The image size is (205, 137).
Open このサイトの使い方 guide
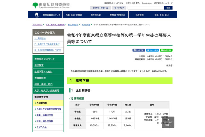click(100, 8)
